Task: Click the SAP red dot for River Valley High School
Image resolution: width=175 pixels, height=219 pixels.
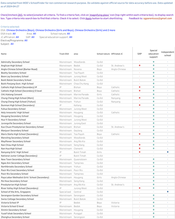Action: coord(139,188)
